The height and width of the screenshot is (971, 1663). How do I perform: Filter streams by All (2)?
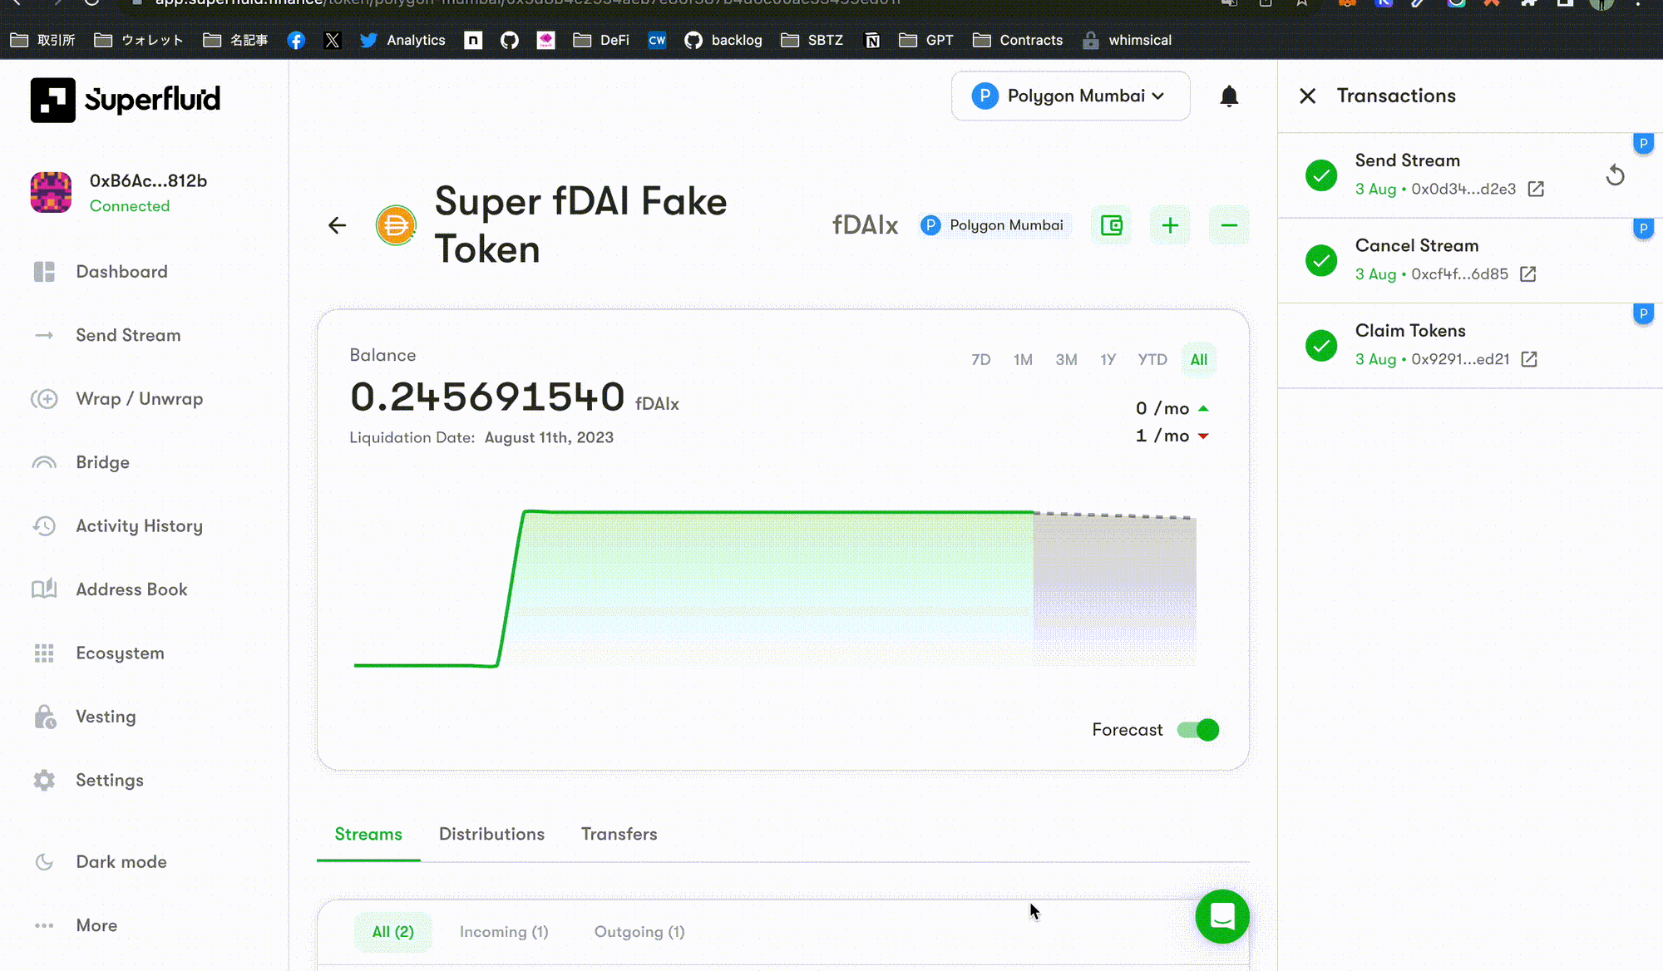(x=393, y=932)
